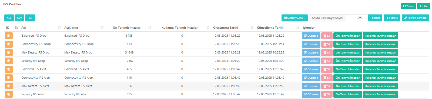
Task: Click the Sayfa Başı Kayıt Sayısı label
Action: 328,18
